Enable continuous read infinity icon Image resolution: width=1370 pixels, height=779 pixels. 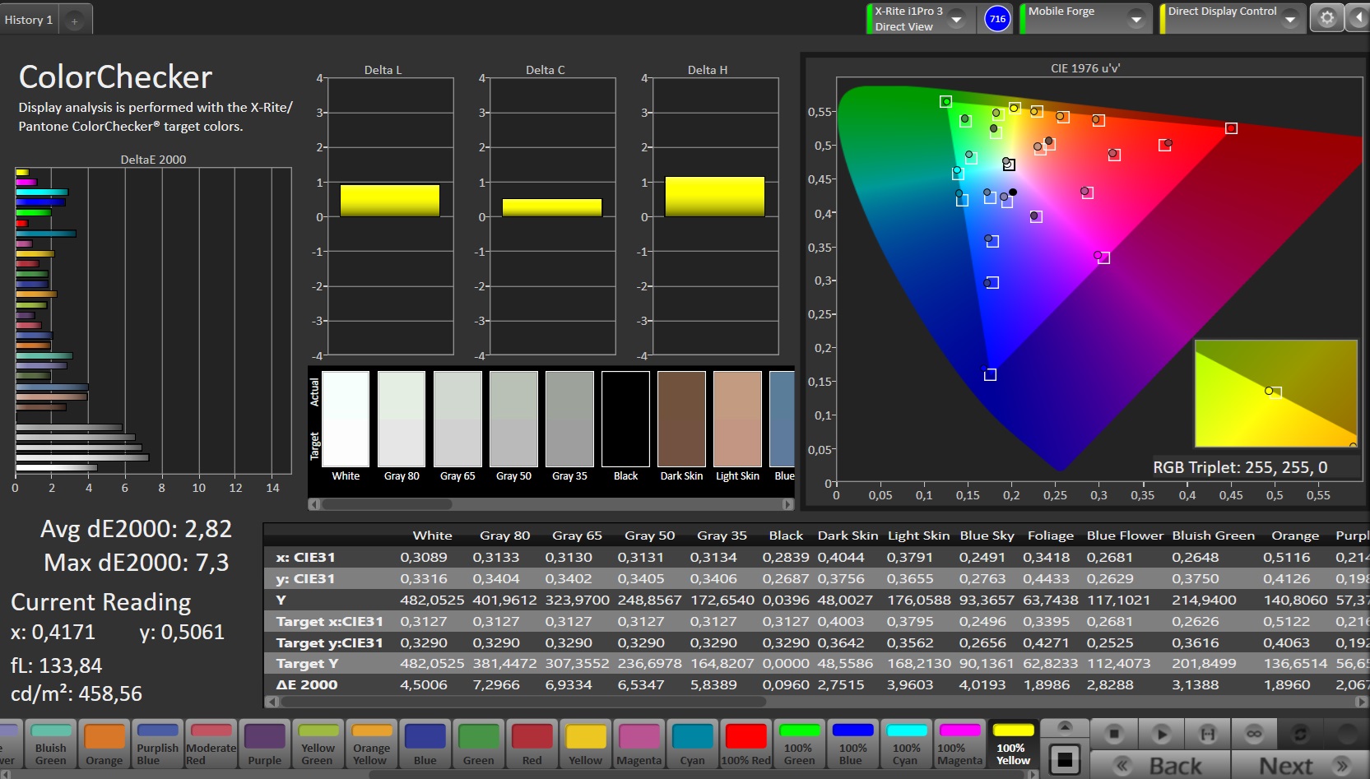tap(1254, 733)
